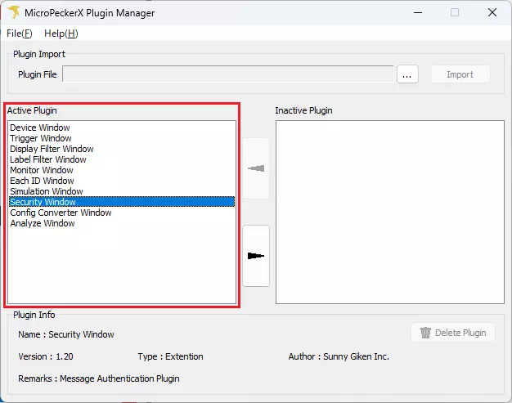This screenshot has width=512, height=403.
Task: Select Each ID Window plugin
Action: [x=122, y=181]
